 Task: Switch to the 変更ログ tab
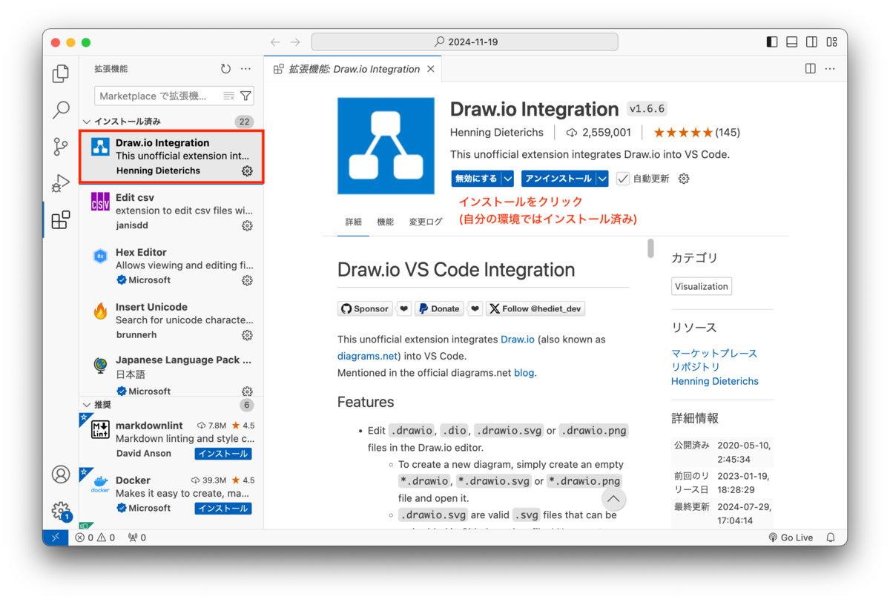tap(425, 221)
